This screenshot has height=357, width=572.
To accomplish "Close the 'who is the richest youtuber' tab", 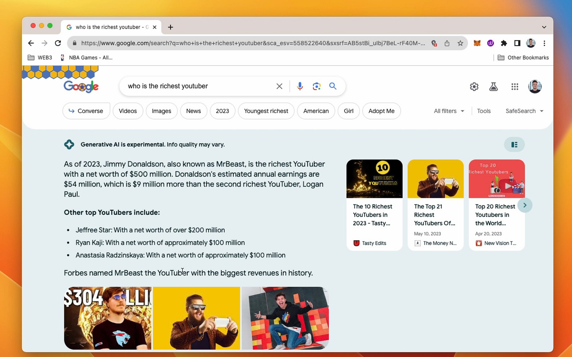I will pyautogui.click(x=154, y=27).
